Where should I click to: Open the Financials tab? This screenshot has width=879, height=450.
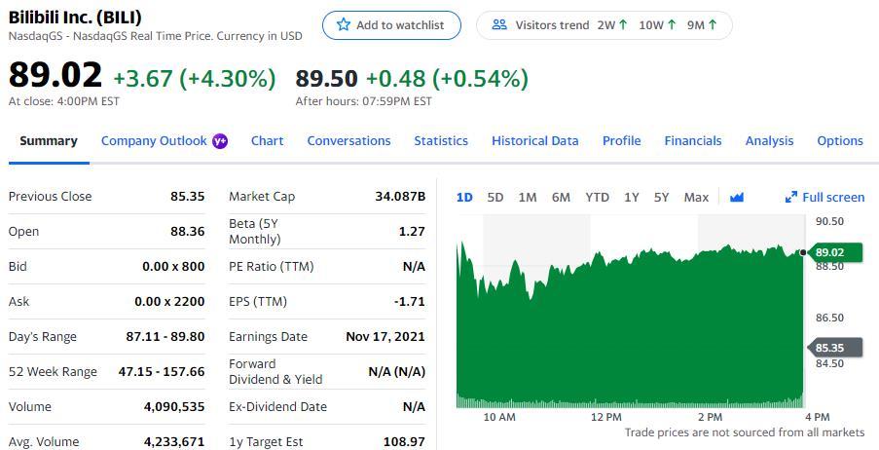(x=693, y=141)
